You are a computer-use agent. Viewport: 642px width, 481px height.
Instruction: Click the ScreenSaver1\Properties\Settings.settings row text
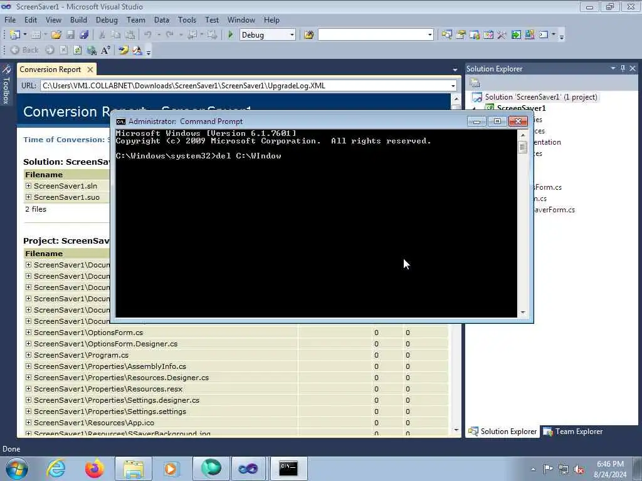coord(110,411)
